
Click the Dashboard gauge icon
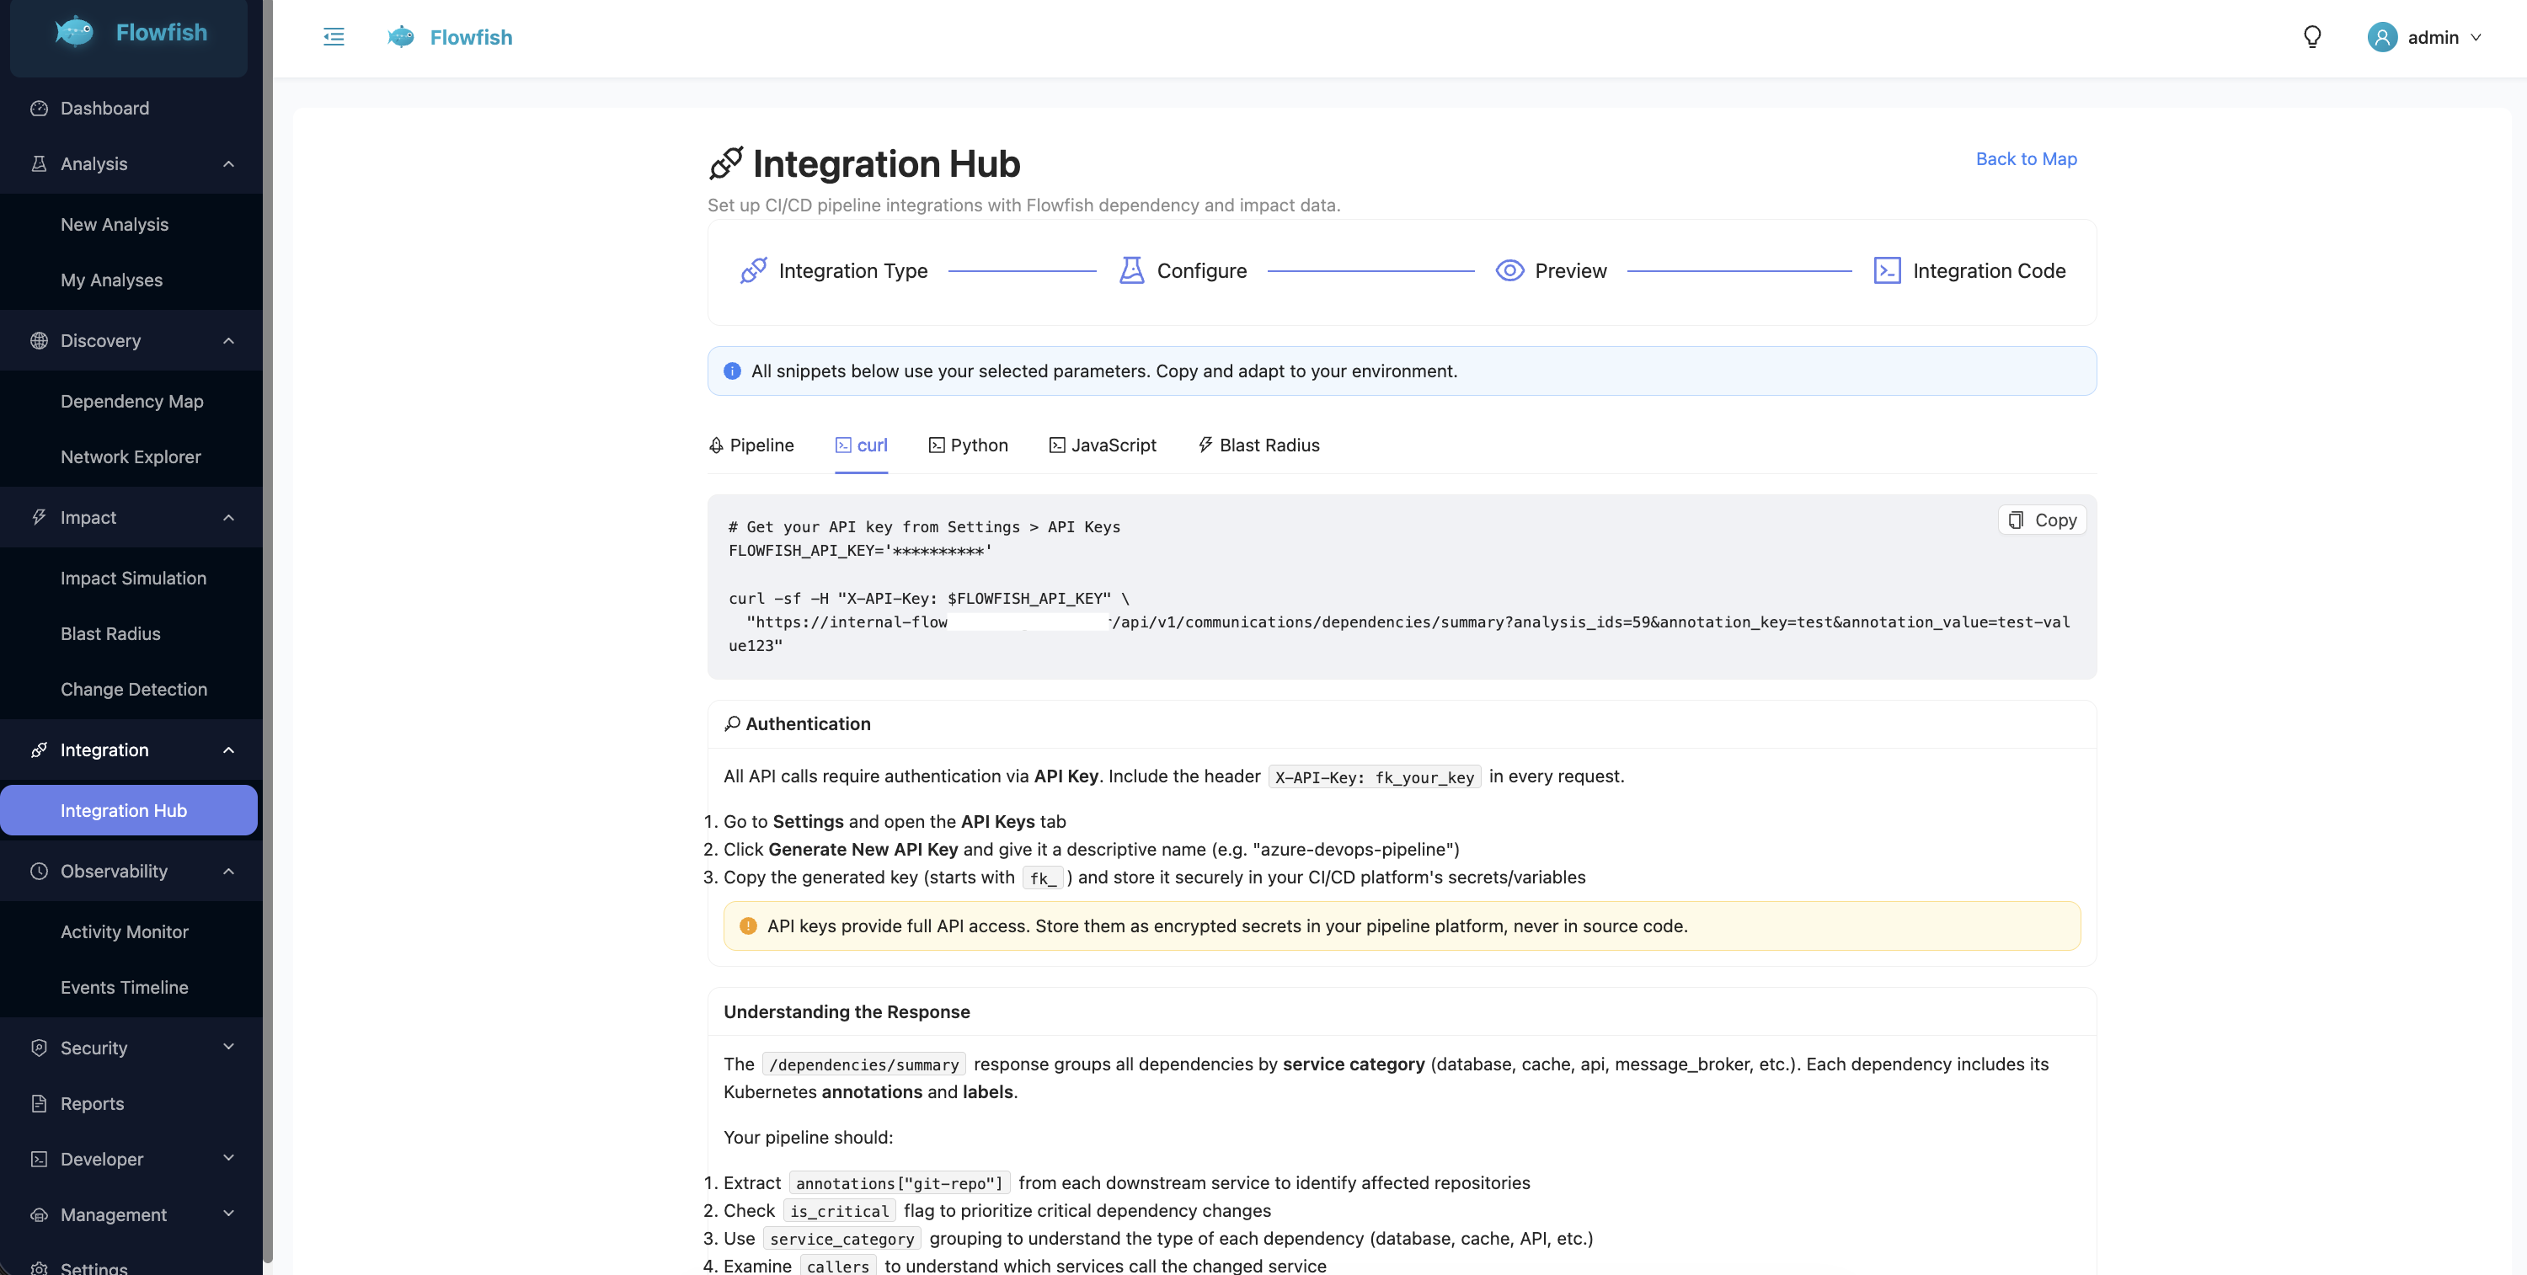click(40, 108)
